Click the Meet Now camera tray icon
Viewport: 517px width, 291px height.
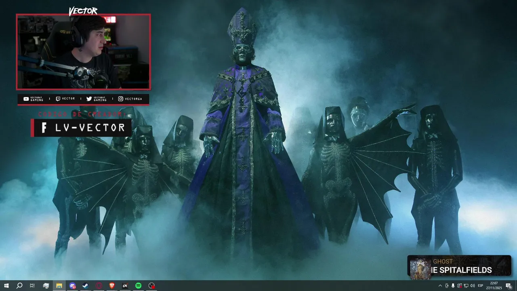point(447,286)
